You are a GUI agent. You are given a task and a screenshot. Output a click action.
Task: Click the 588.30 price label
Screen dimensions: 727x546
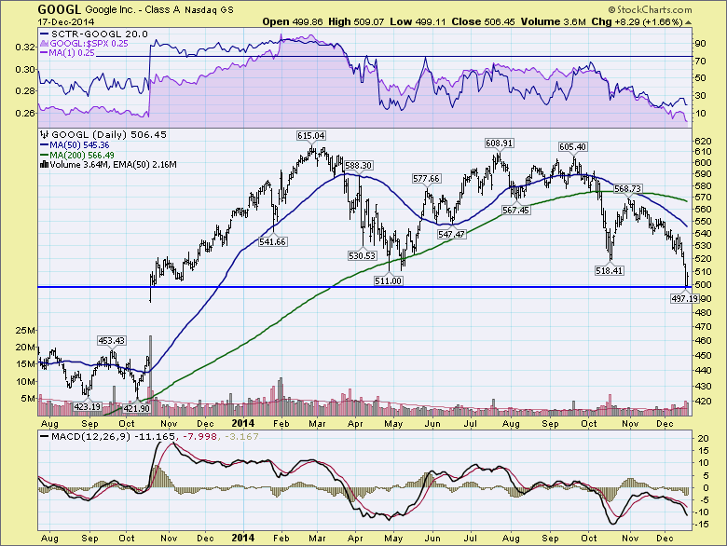(x=358, y=166)
